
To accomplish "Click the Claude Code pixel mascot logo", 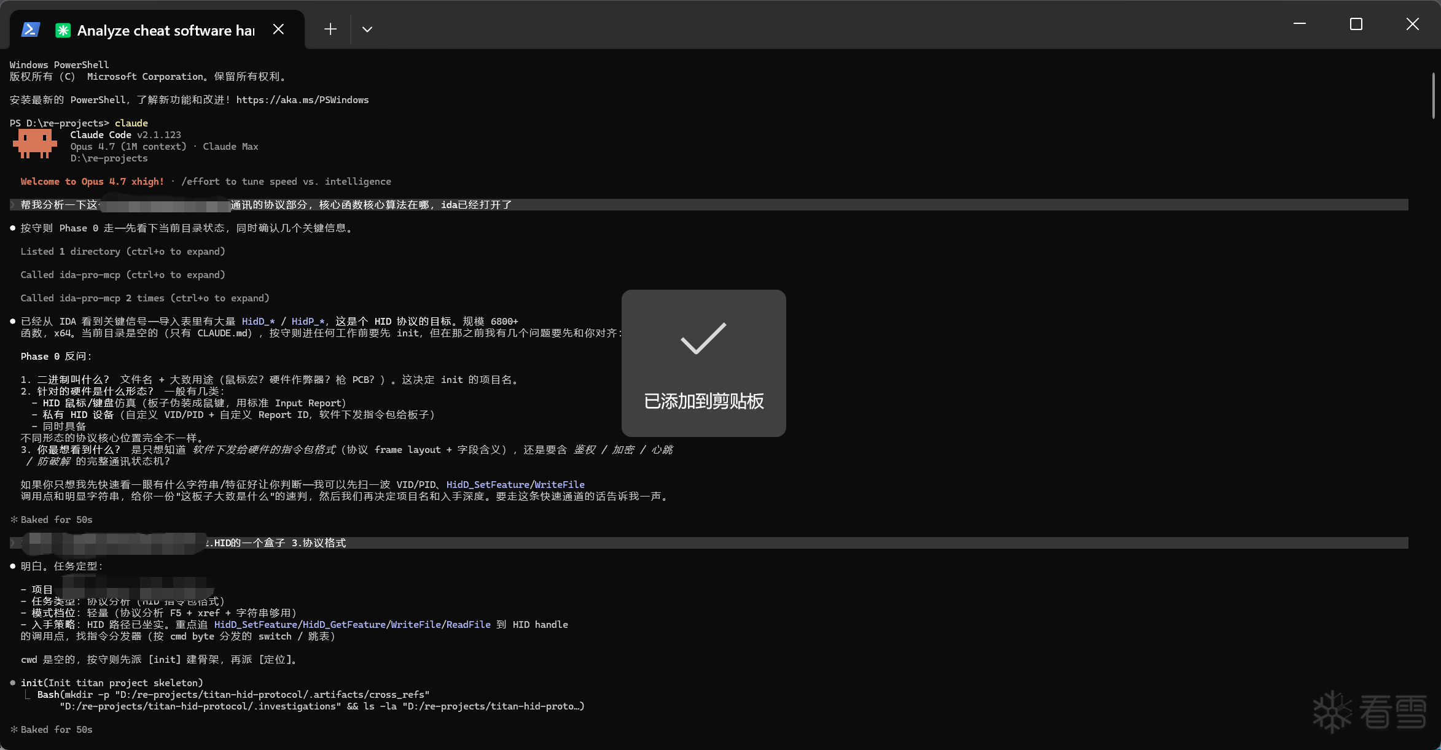I will coord(34,144).
